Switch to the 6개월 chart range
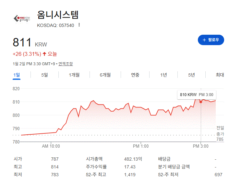Viewport: 229px width, 185px height. 105,75
